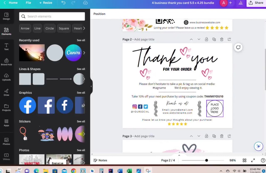The width and height of the screenshot is (266, 173).
Task: Lock Page 2
Action: pos(206,39)
